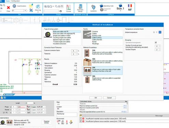Confirm the dialog with OK
169x128 pixels.
tap(96, 98)
